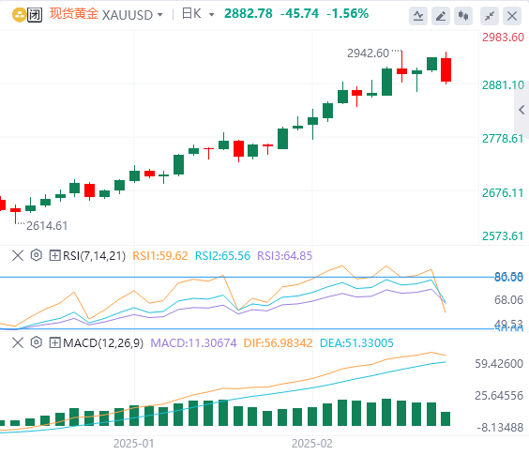Click the 现货黄金 symbol name
529x455 pixels.
coord(74,14)
